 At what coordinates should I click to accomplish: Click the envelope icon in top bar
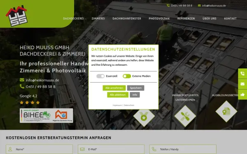click(x=199, y=5)
